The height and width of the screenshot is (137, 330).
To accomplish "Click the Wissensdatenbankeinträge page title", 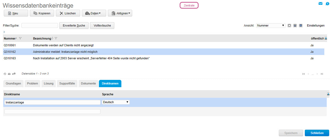I will pos(38,5).
